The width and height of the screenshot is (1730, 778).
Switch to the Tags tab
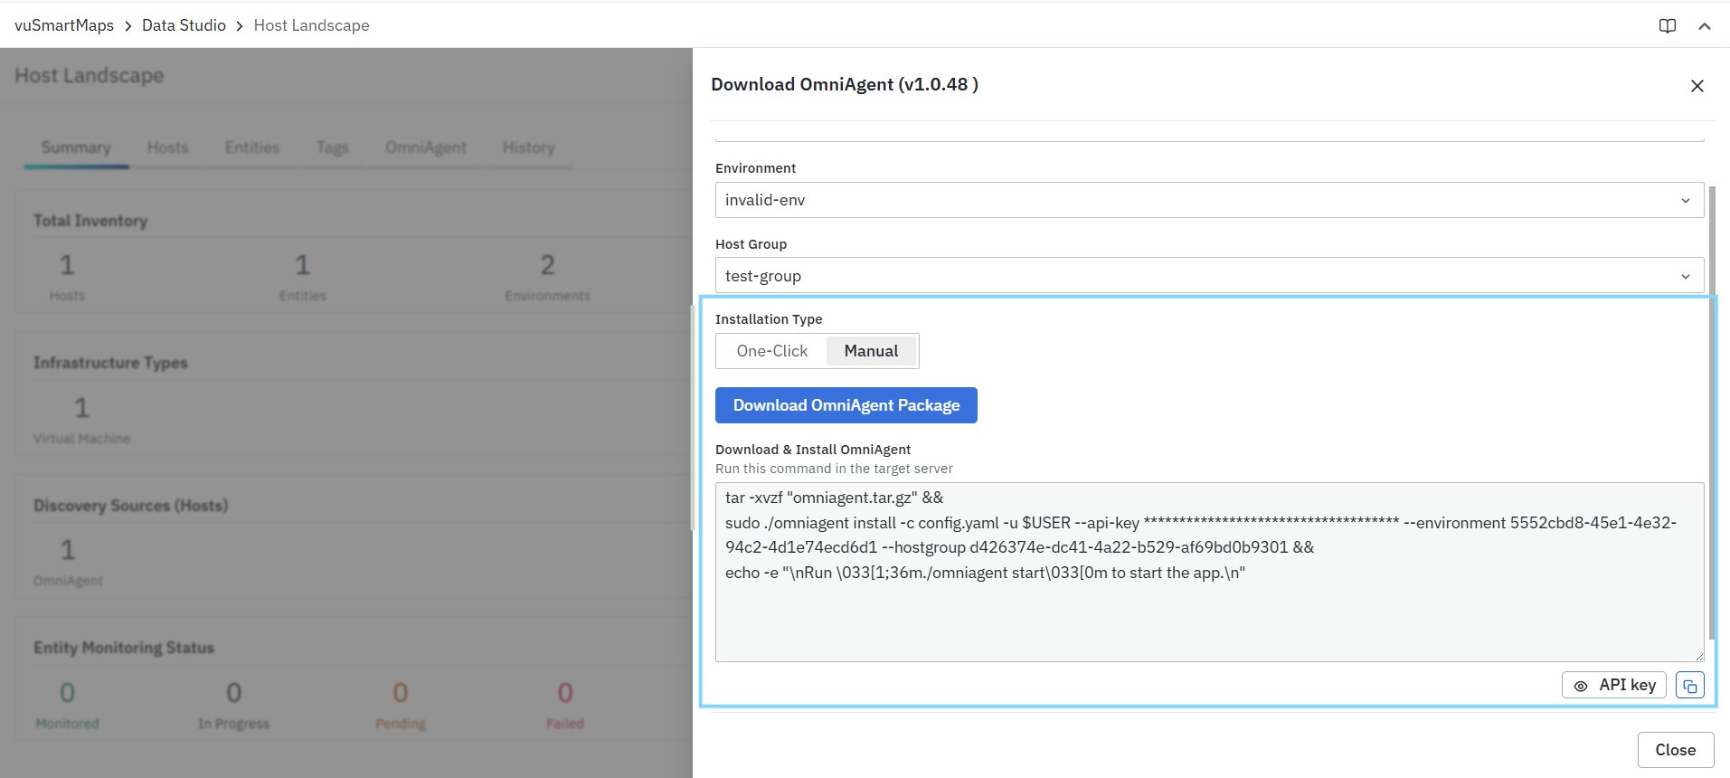click(x=332, y=147)
